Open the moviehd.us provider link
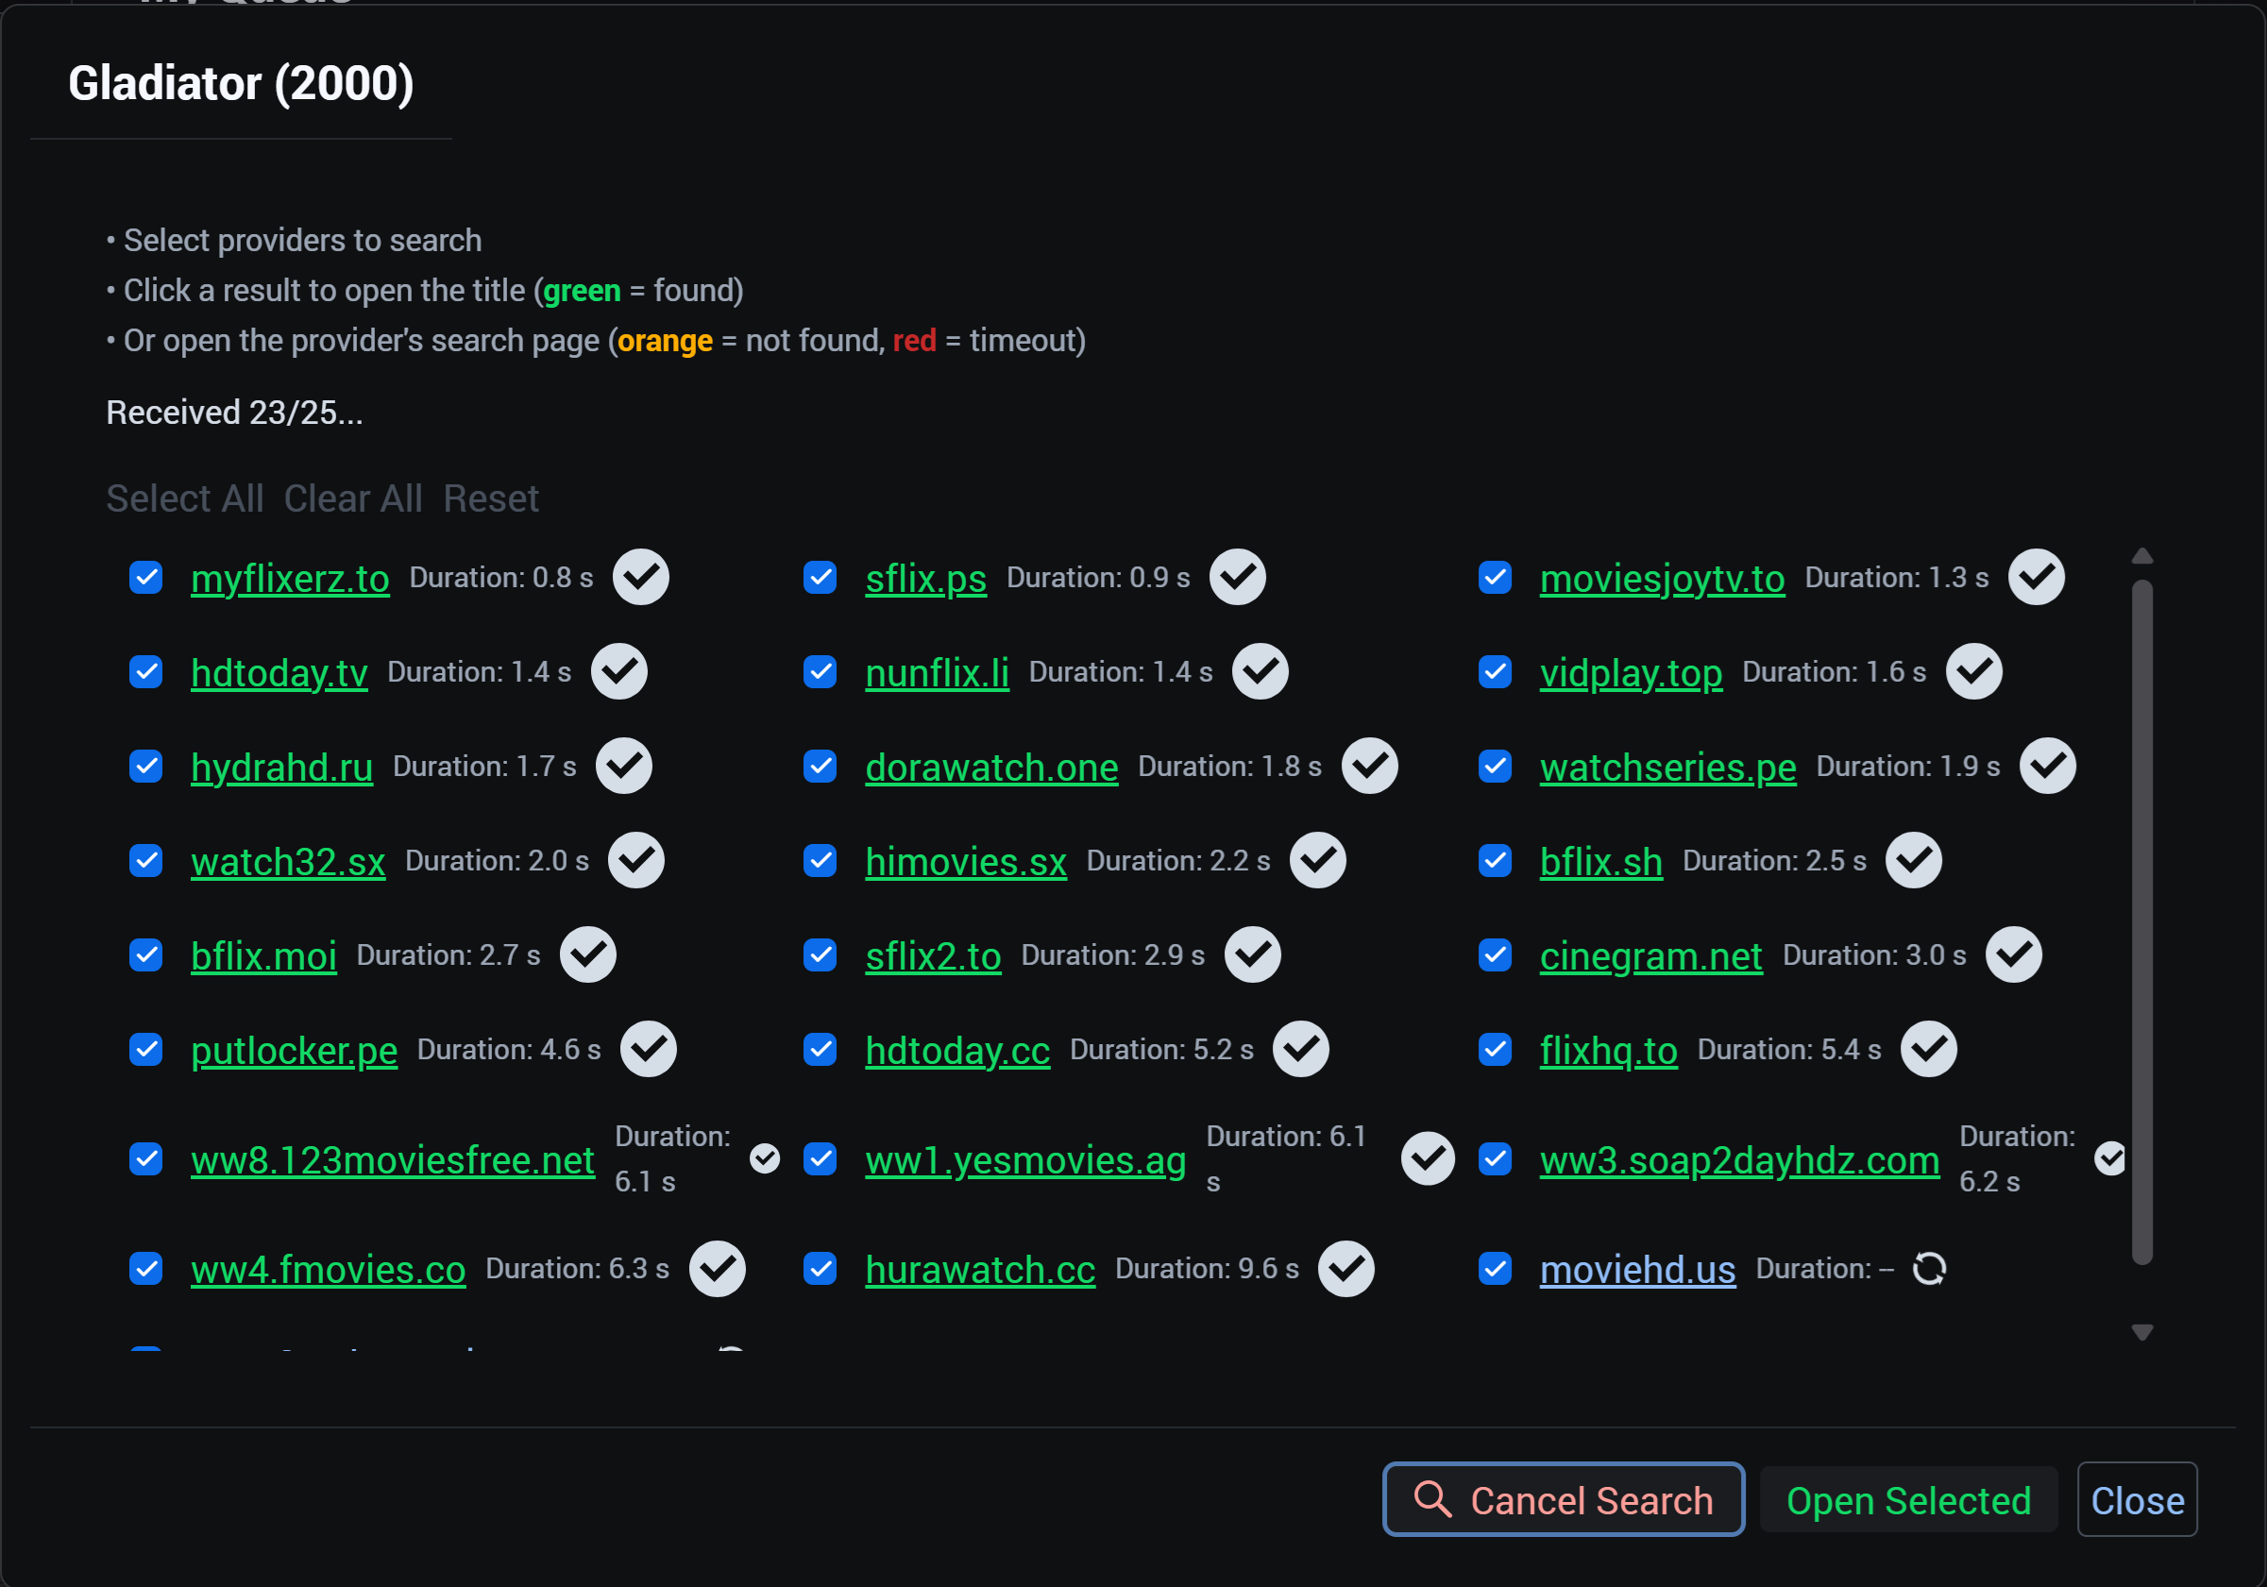 [x=1638, y=1270]
